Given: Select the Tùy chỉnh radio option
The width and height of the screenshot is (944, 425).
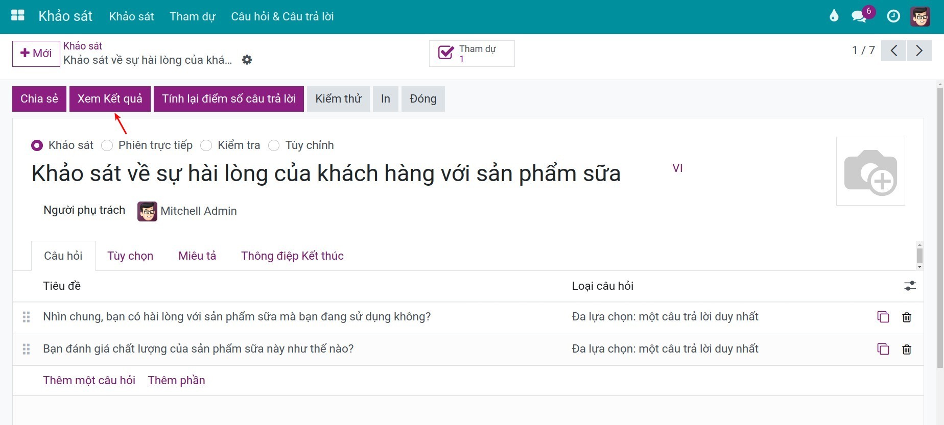Looking at the screenshot, I should (274, 145).
